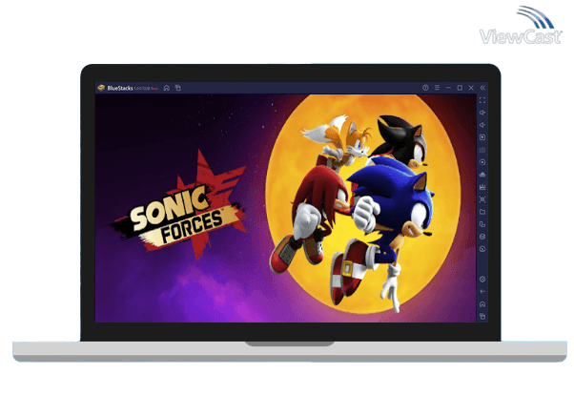Take a screenshot using the sidebar capture icon
This screenshot has width=574, height=395.
click(x=482, y=199)
